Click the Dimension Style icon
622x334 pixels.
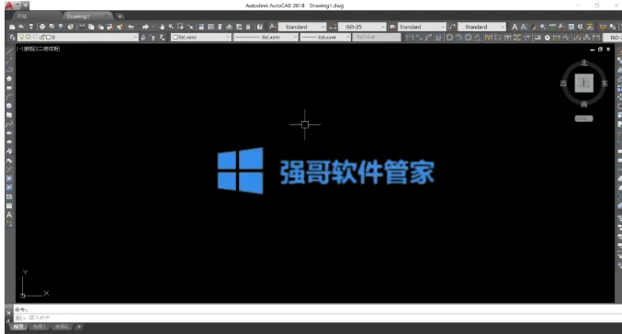(333, 27)
